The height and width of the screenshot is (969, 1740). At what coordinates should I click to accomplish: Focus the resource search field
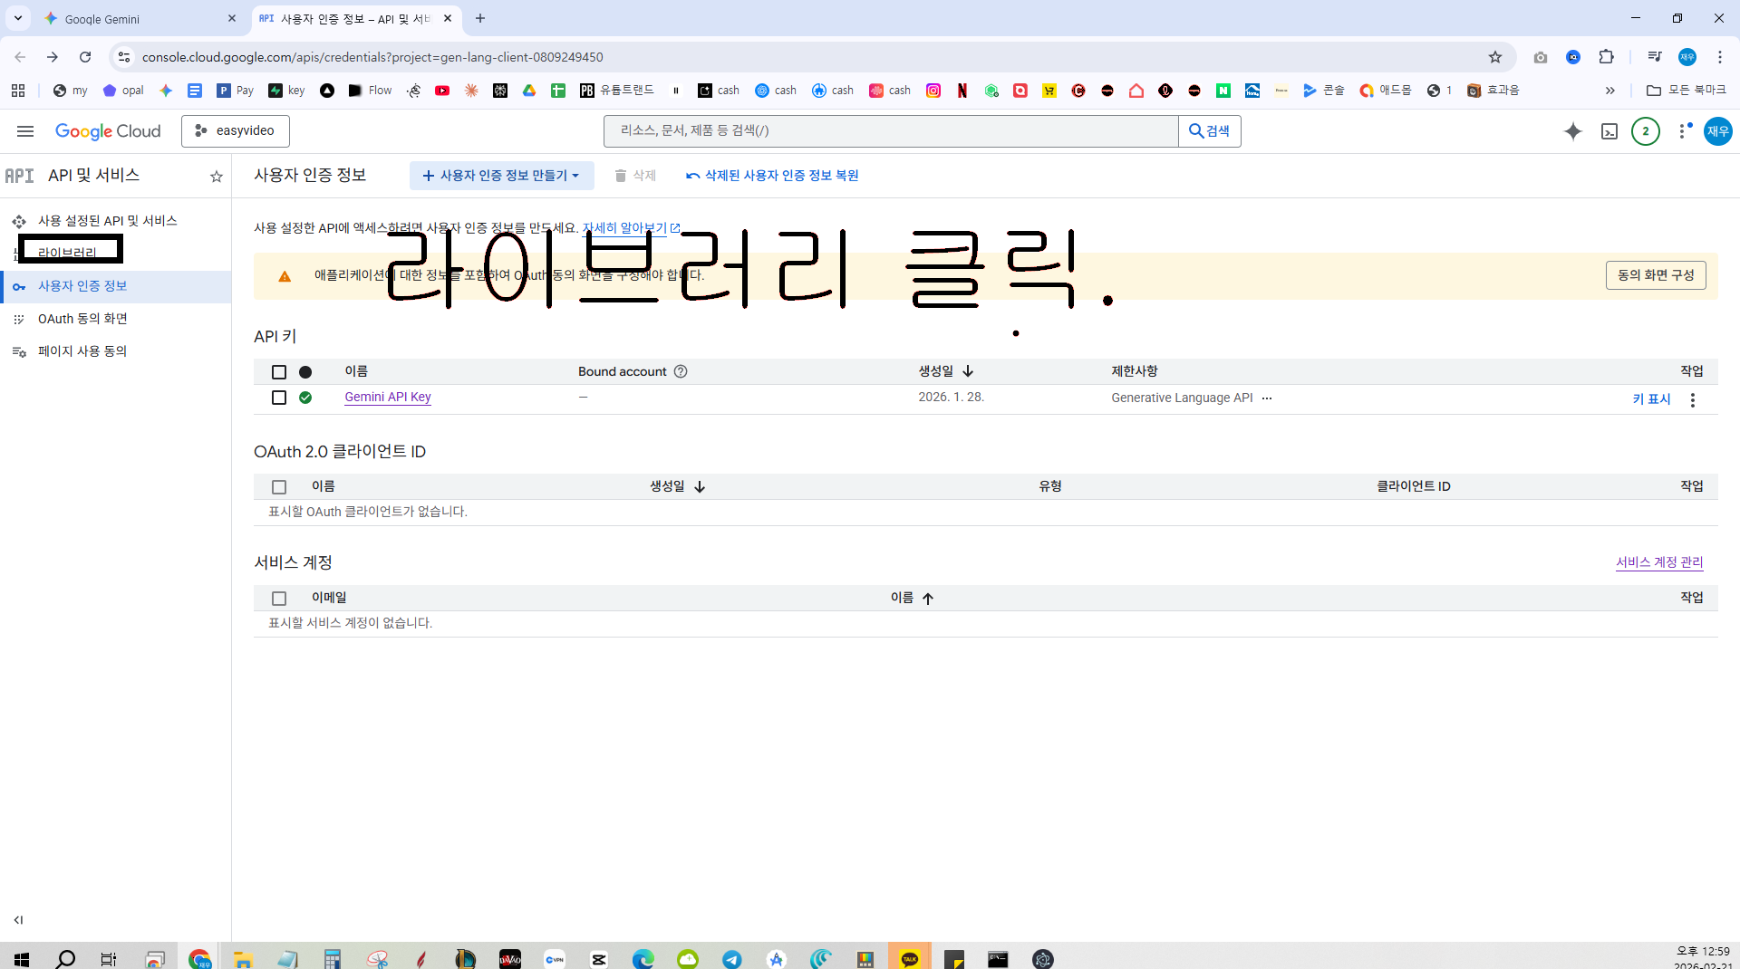[891, 131]
